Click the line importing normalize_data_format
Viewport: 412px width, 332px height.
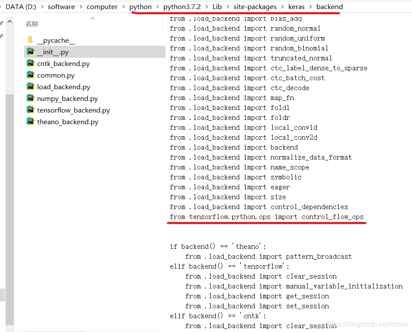coord(261,157)
